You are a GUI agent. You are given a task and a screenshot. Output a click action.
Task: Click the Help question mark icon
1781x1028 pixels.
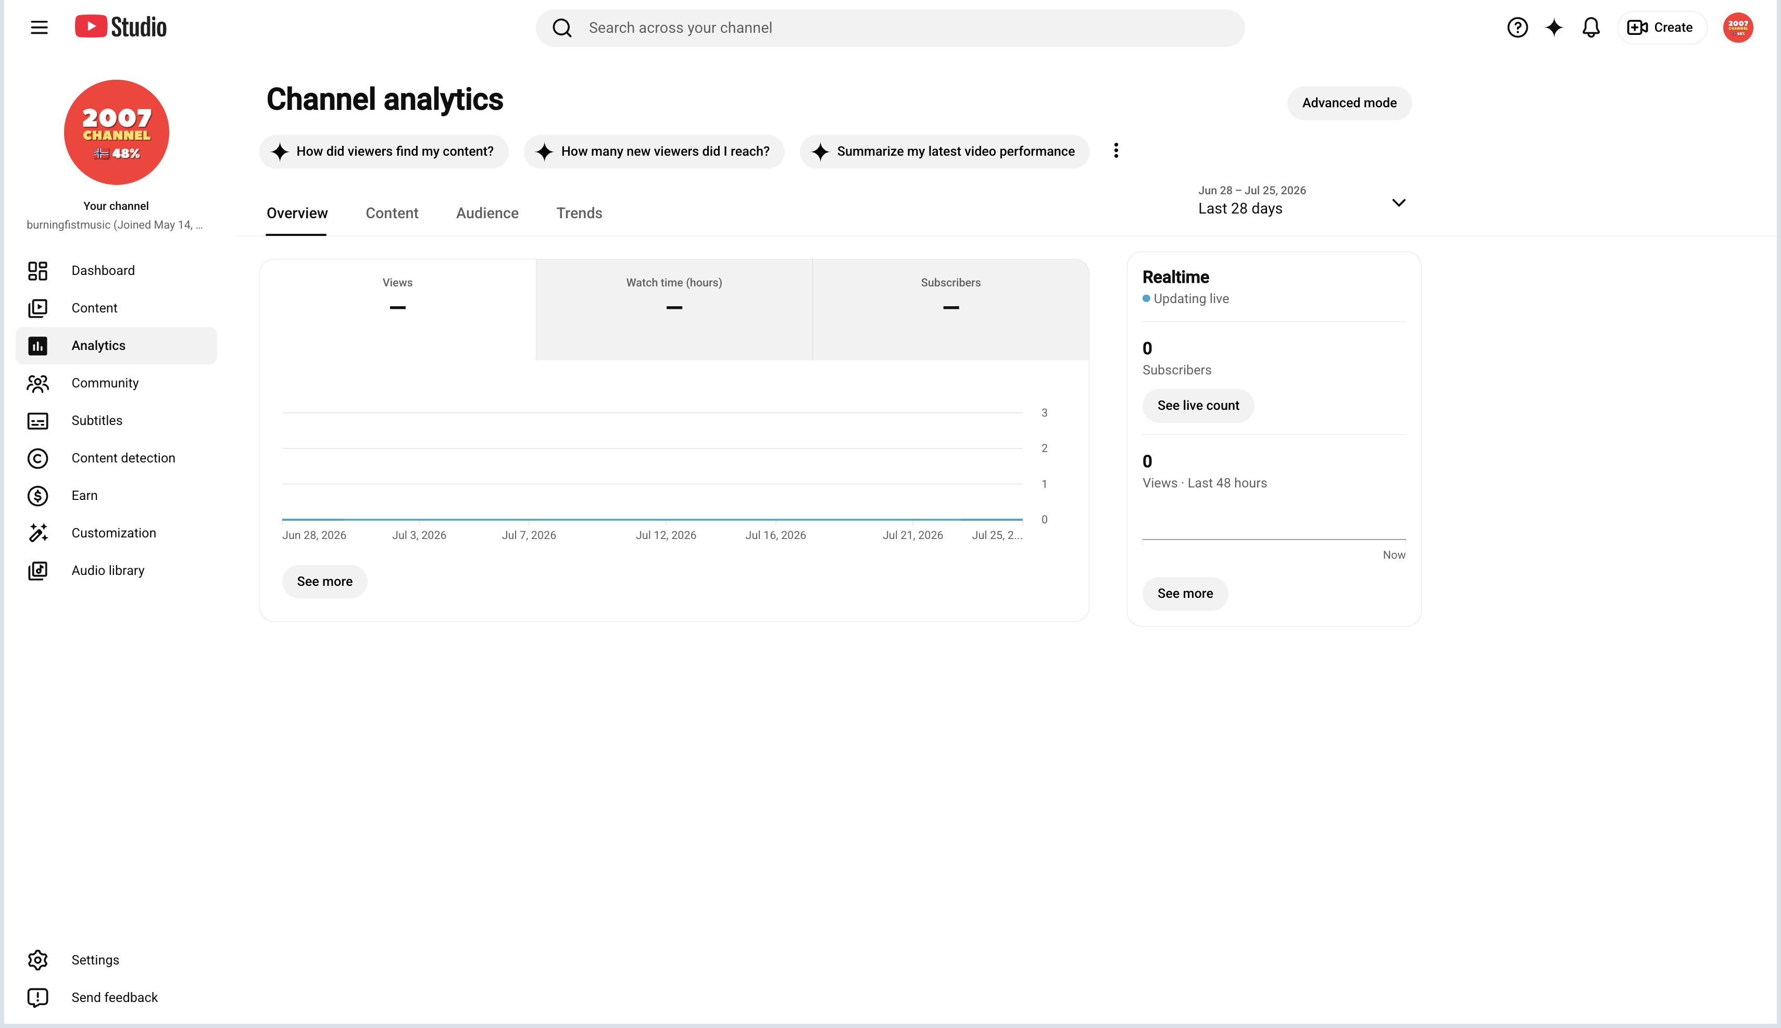(1517, 28)
